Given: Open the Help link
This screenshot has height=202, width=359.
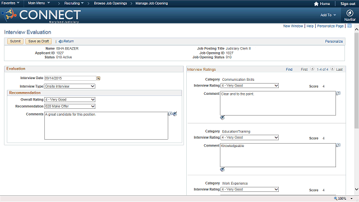Looking at the screenshot, I should pyautogui.click(x=310, y=26).
